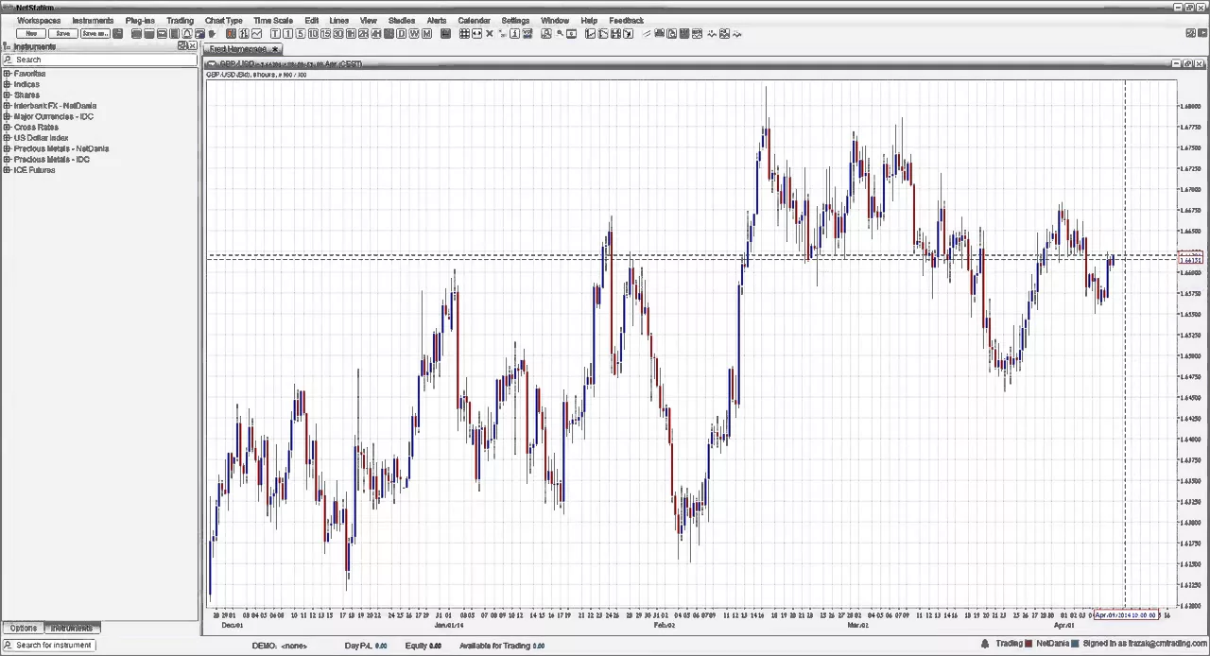
Task: Open the Studies menu
Action: point(402,20)
